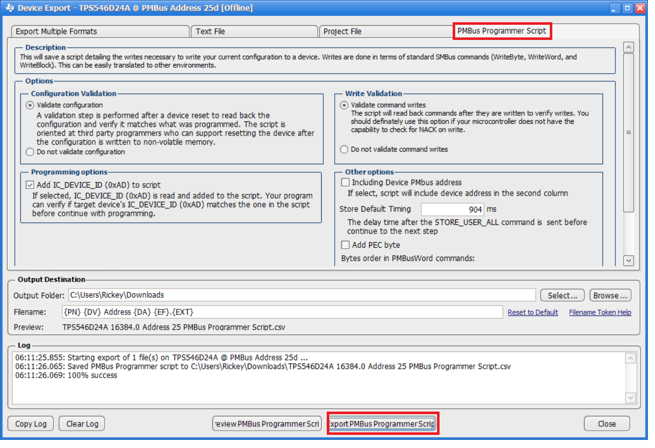Switch to Export Multiple Formats tab
Viewport: 655px width, 448px height.
[x=100, y=31]
